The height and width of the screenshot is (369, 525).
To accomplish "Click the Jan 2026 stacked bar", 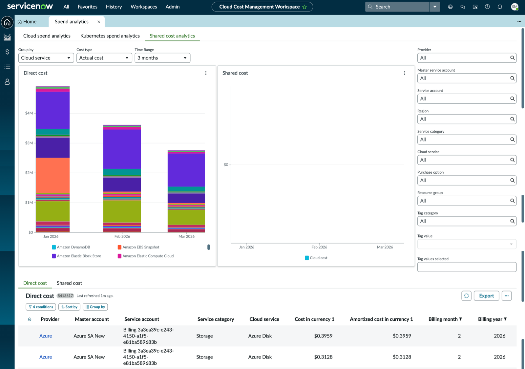I will (x=52, y=159).
